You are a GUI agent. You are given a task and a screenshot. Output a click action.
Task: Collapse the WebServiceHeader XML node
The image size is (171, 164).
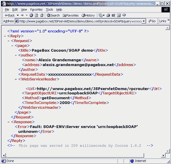point(16,79)
